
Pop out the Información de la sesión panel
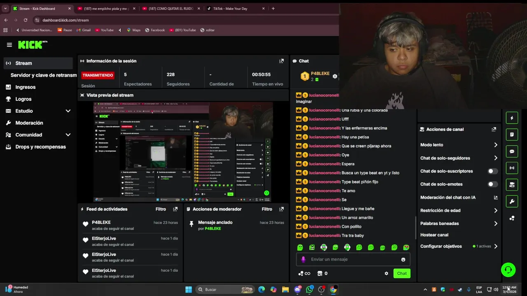tap(281, 61)
